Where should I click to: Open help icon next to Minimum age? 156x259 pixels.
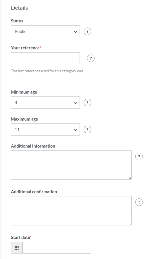tap(87, 103)
